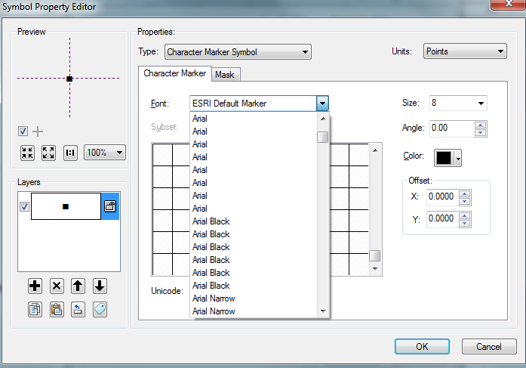Move the layer up
This screenshot has height=368, width=526.
point(78,286)
